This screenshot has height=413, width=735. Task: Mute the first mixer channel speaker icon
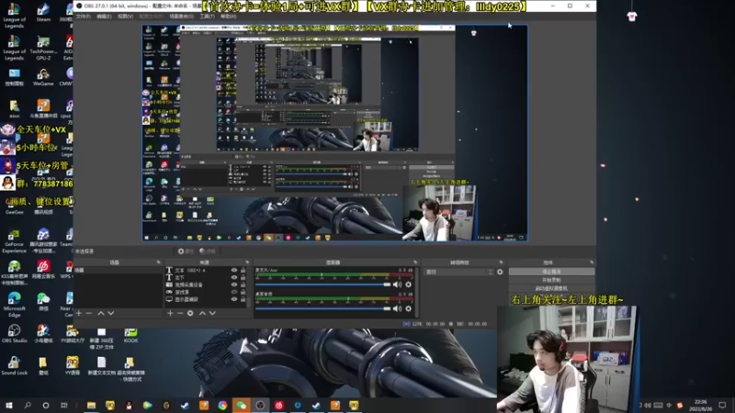(x=398, y=285)
